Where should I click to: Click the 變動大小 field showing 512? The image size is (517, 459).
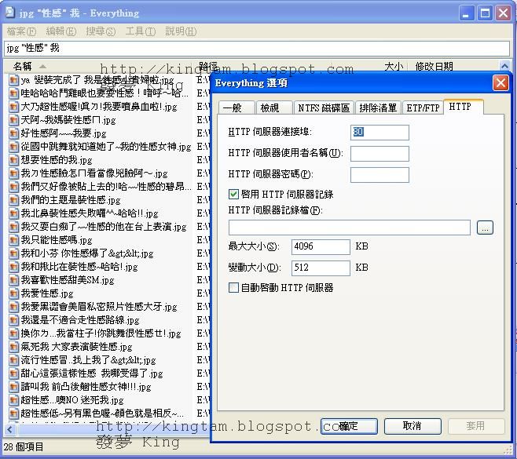click(x=321, y=268)
